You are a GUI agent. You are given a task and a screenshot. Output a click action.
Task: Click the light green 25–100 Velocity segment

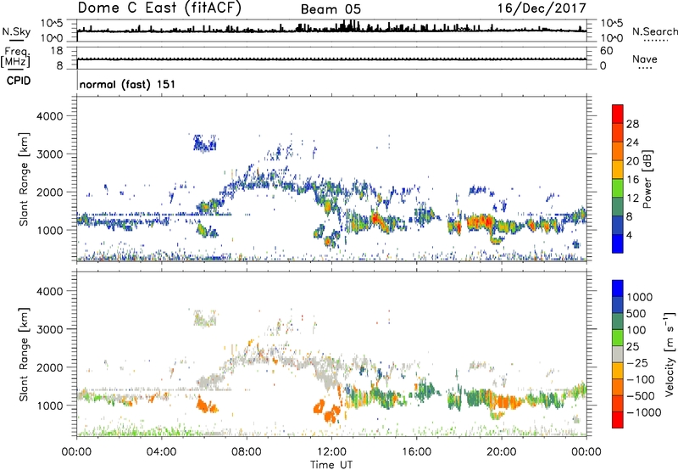click(618, 338)
